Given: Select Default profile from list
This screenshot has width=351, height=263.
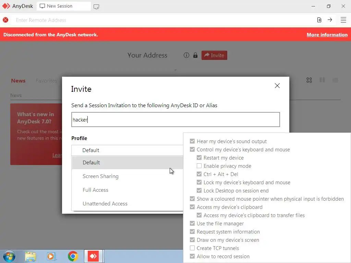Looking at the screenshot, I should [x=128, y=163].
